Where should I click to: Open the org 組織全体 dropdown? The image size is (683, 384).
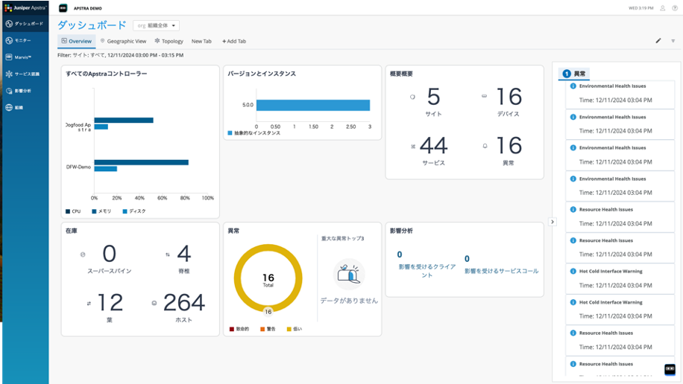156,26
